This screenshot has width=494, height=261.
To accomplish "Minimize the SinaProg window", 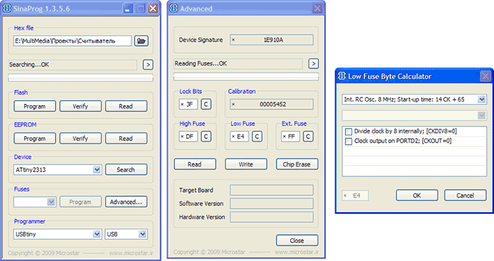I will [x=128, y=8].
